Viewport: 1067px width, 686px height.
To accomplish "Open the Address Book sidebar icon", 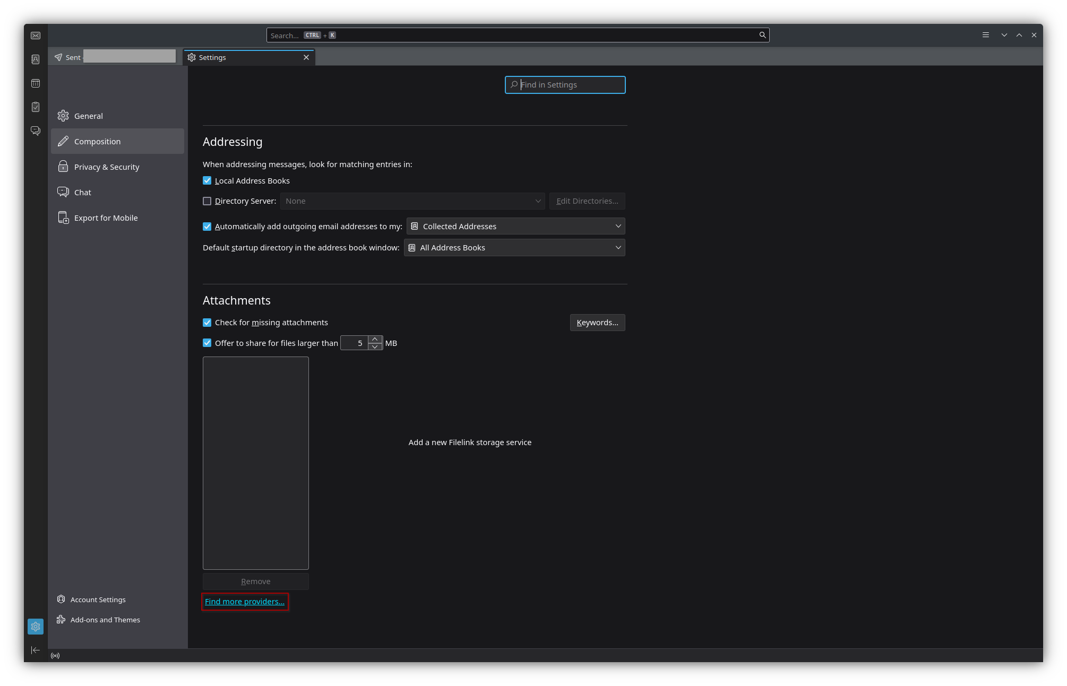I will 36,59.
